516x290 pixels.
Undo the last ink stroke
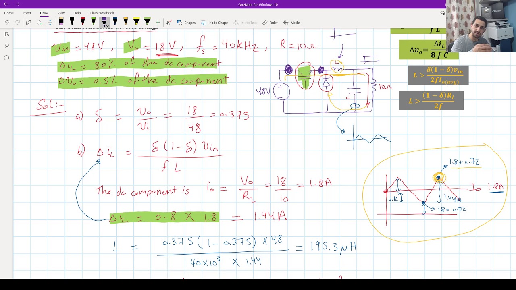(x=7, y=23)
